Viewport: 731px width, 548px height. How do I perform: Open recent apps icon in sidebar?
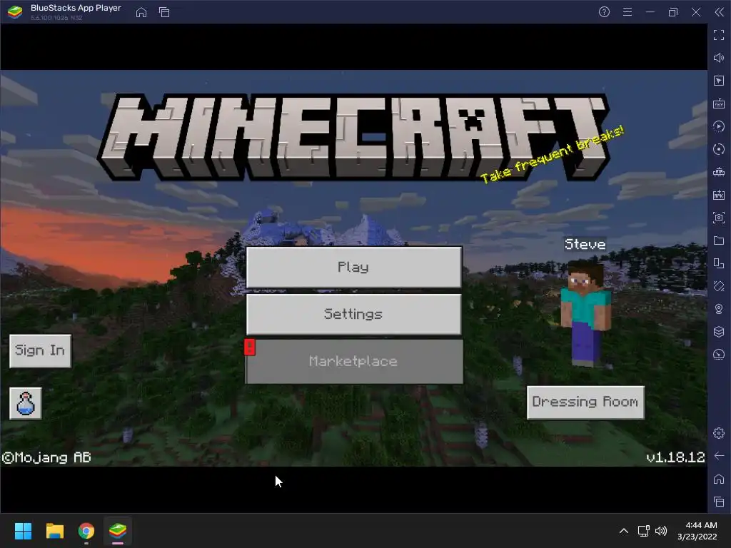click(719, 502)
